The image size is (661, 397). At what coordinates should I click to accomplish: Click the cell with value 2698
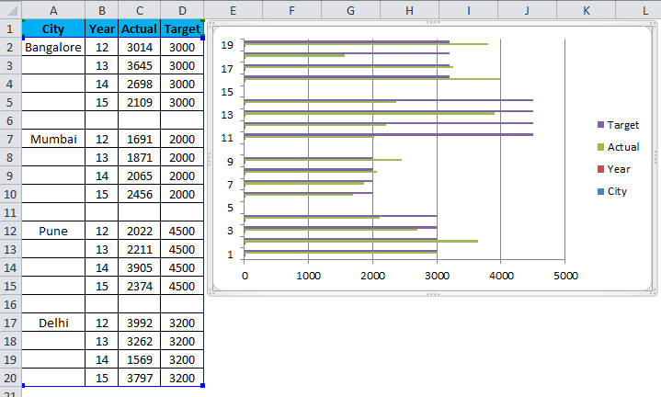(x=140, y=84)
